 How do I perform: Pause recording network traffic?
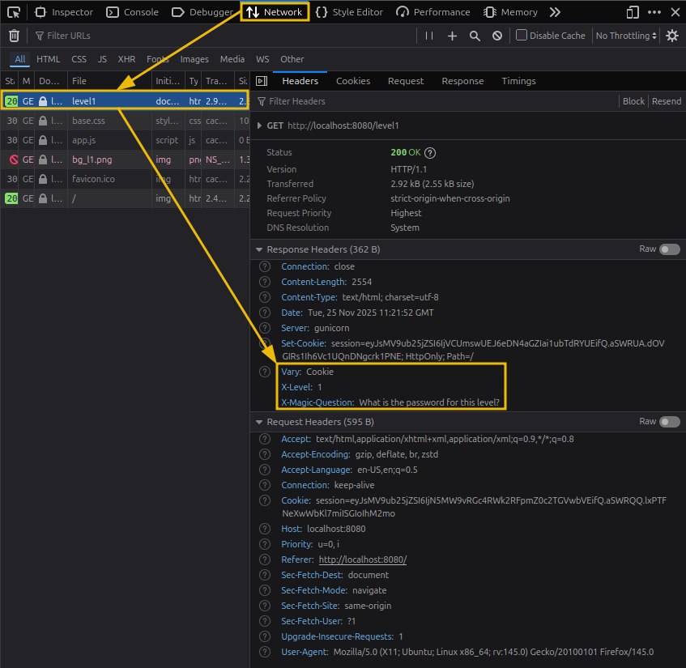pos(428,35)
